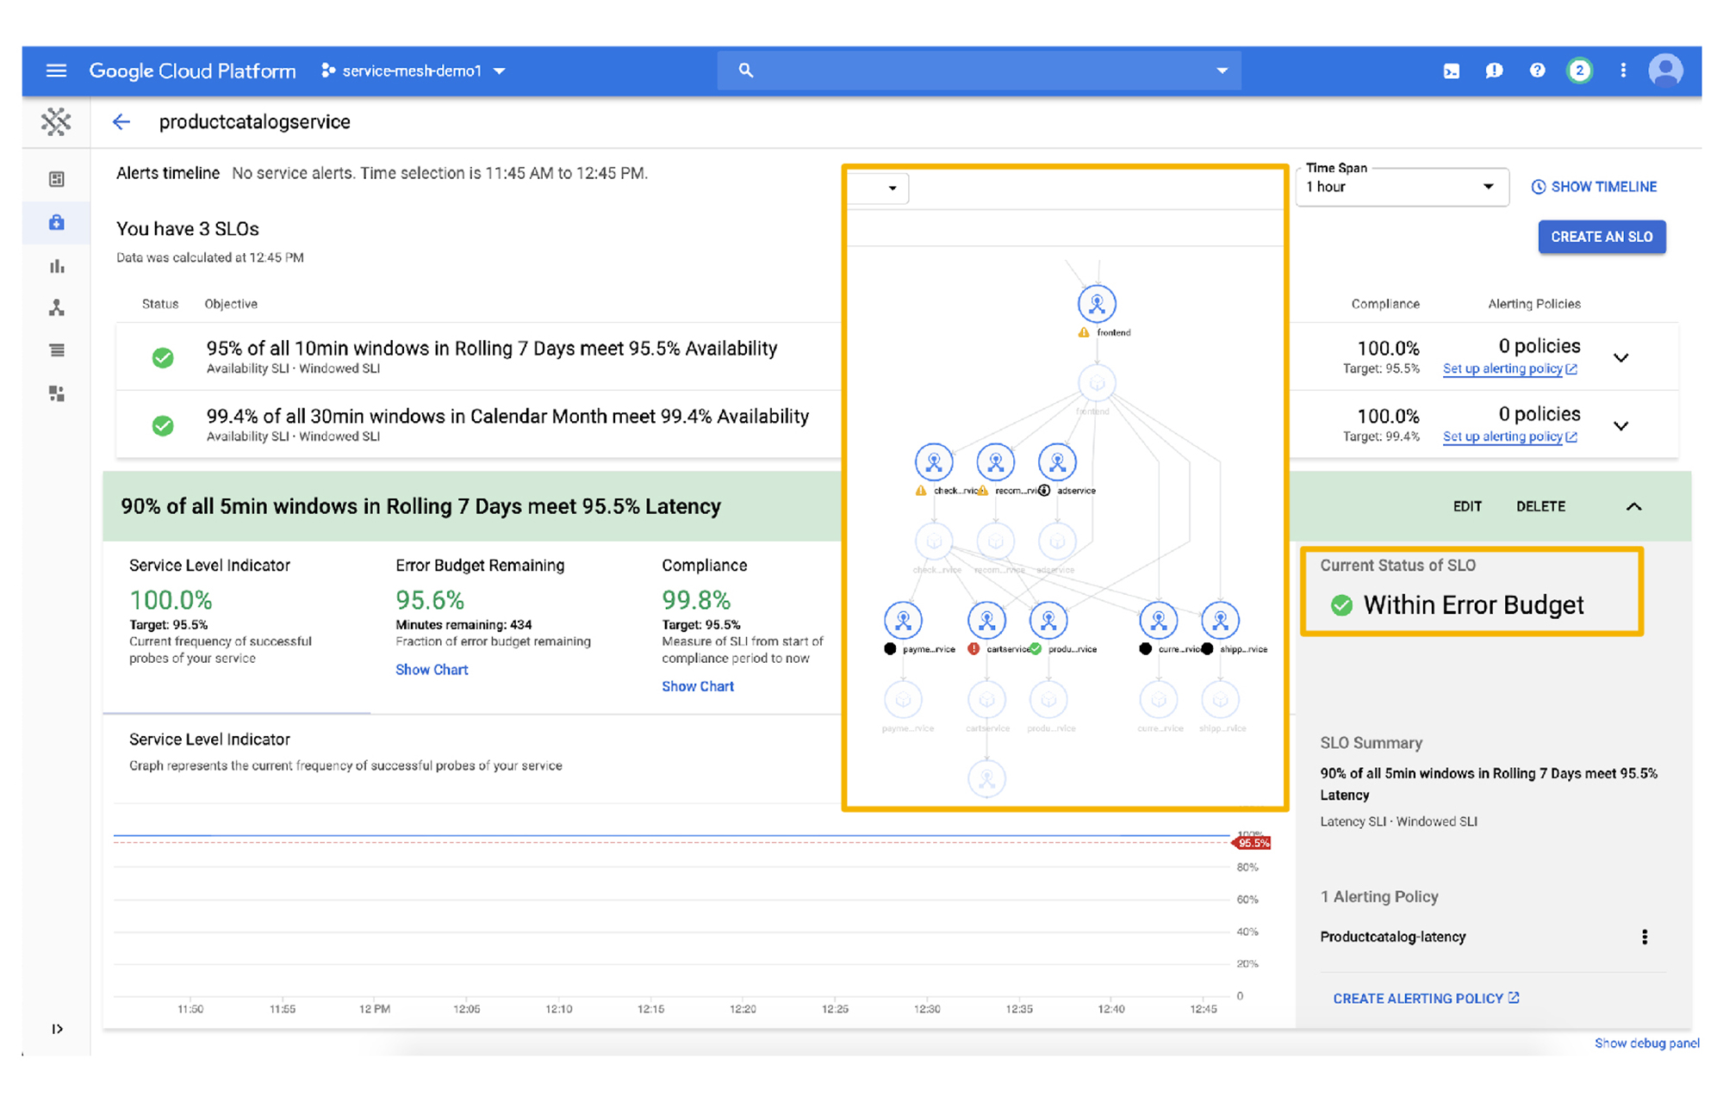This screenshot has height=1102, width=1723.
Task: Click the CREATE AN SLO button
Action: (x=1604, y=238)
